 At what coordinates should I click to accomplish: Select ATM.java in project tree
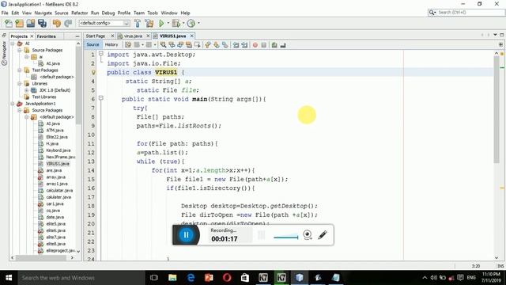coord(55,130)
